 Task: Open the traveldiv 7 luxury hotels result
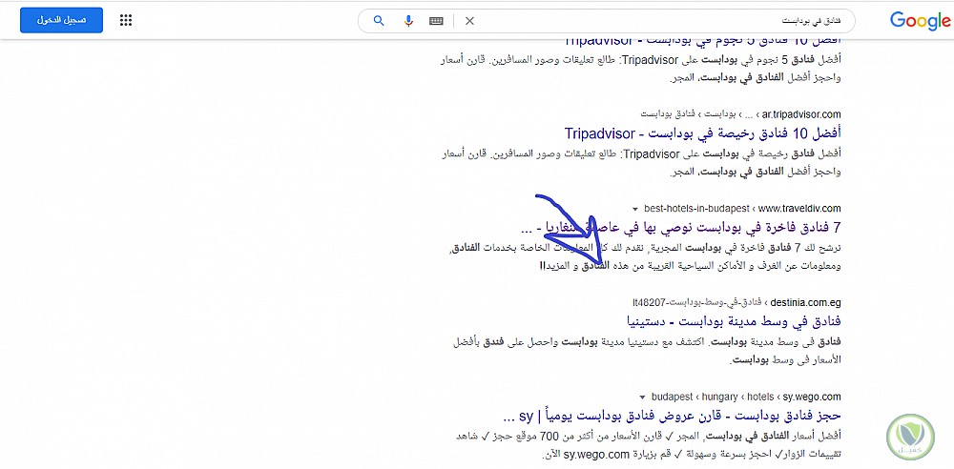pos(681,228)
